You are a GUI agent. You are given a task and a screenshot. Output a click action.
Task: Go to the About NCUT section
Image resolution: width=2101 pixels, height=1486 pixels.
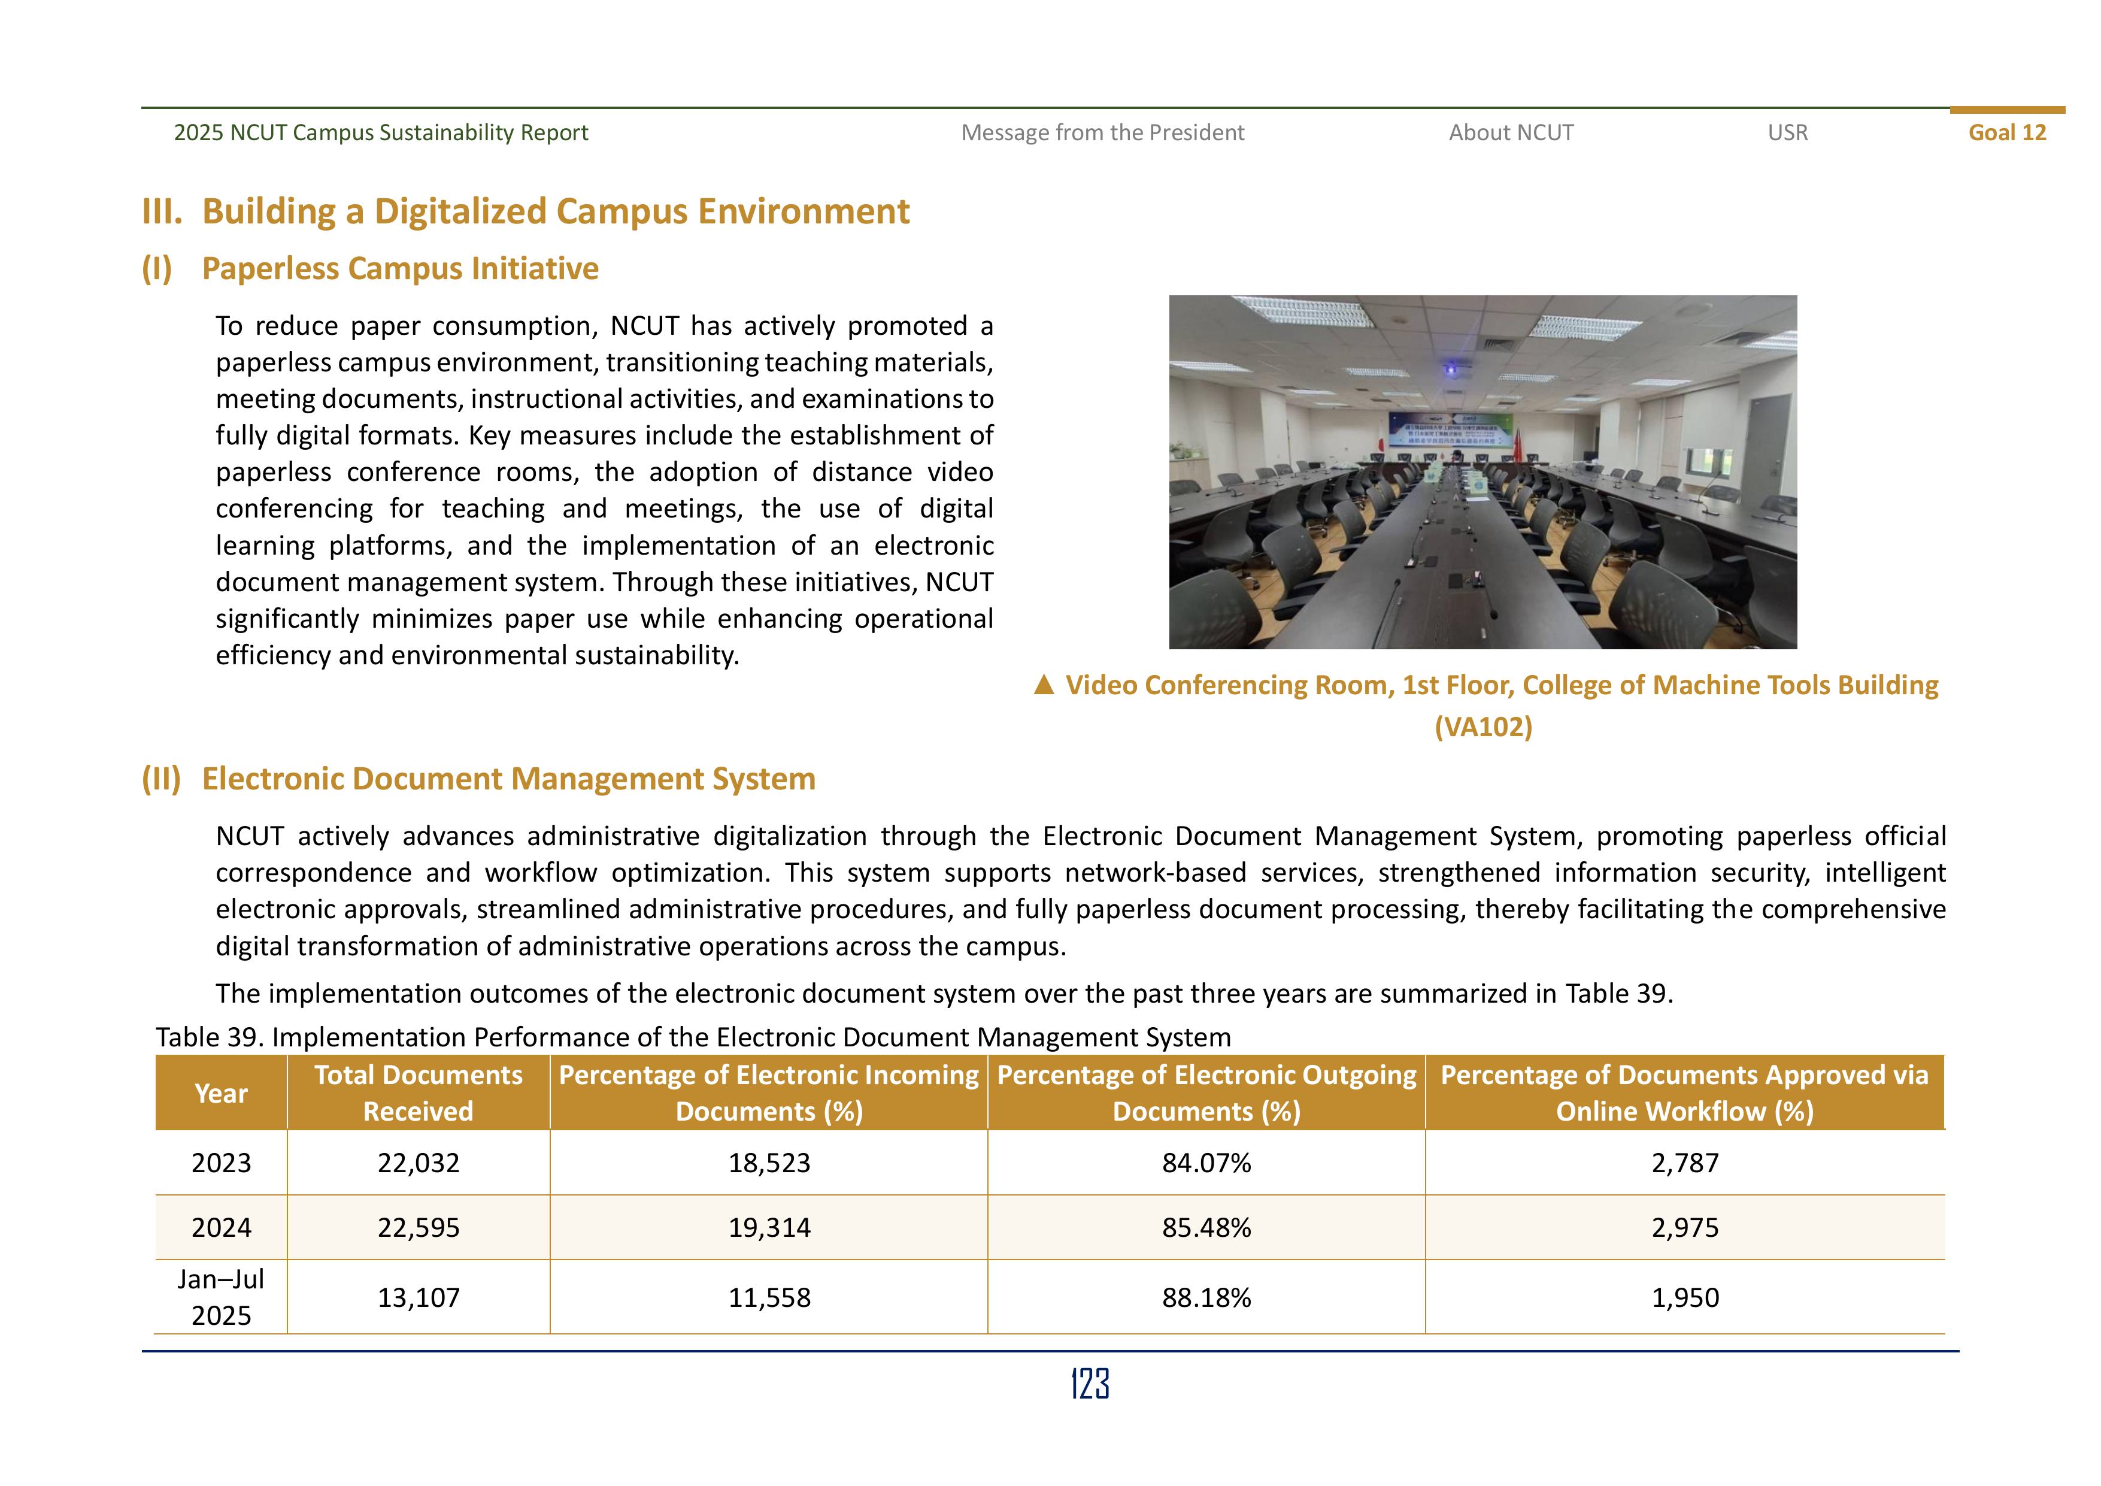pos(1511,133)
